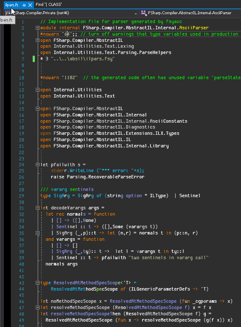241x327 pixels.
Task: Click the AsciiParser identifier on line 2
Action: pyautogui.click(x=194, y=28)
